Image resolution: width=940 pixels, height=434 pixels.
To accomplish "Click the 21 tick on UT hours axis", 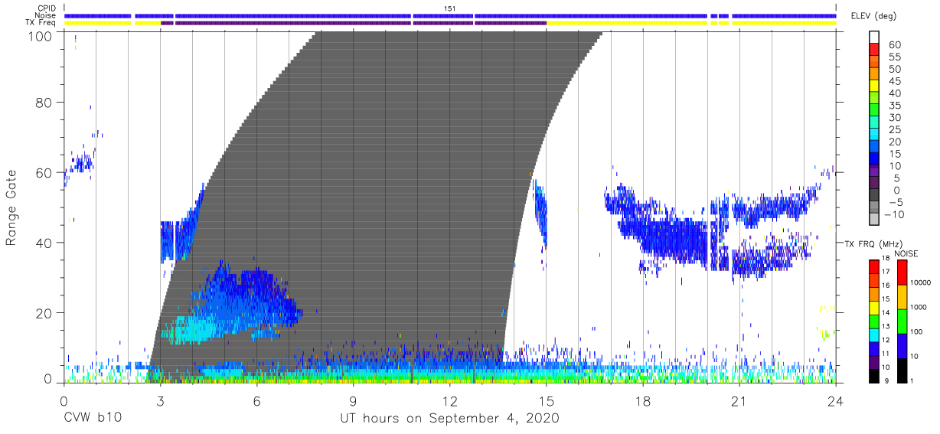I will [x=739, y=400].
